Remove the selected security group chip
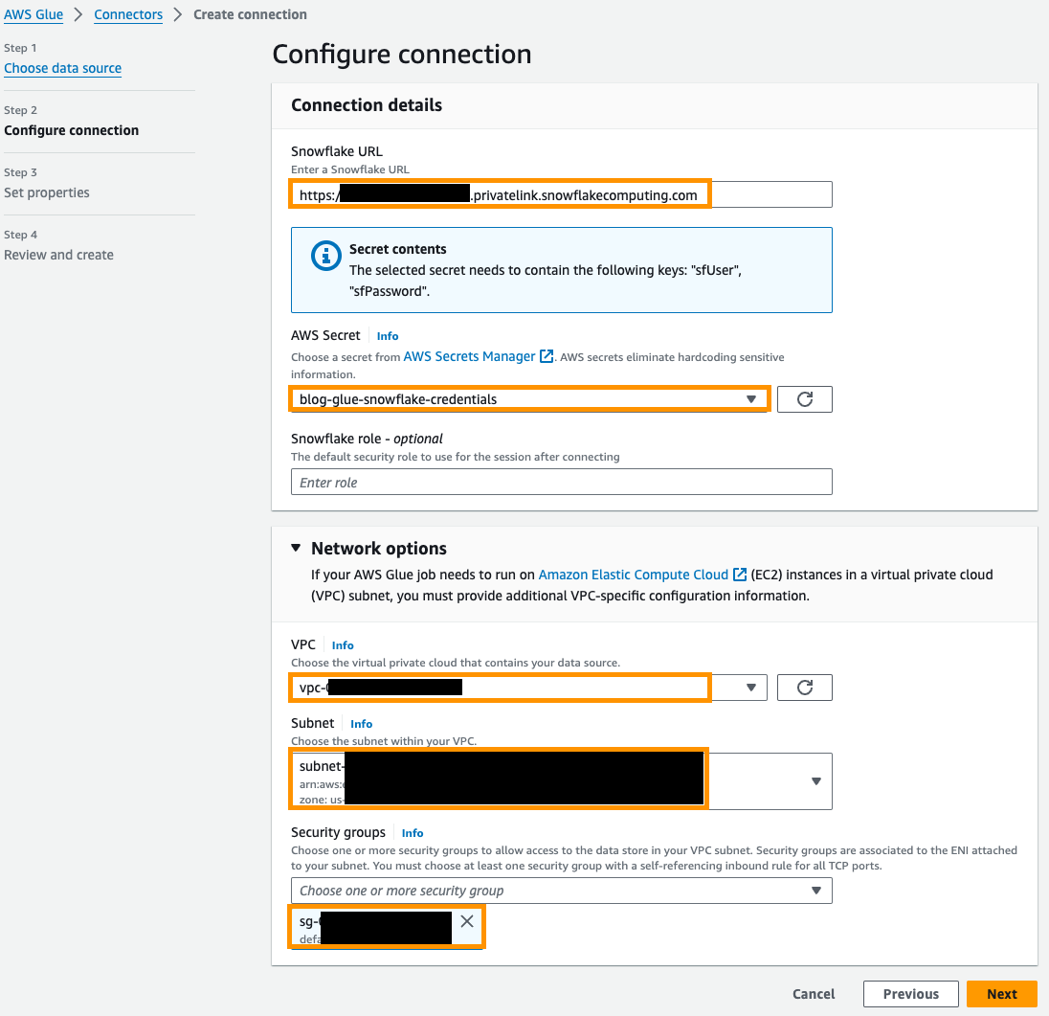This screenshot has height=1016, width=1049. click(466, 920)
